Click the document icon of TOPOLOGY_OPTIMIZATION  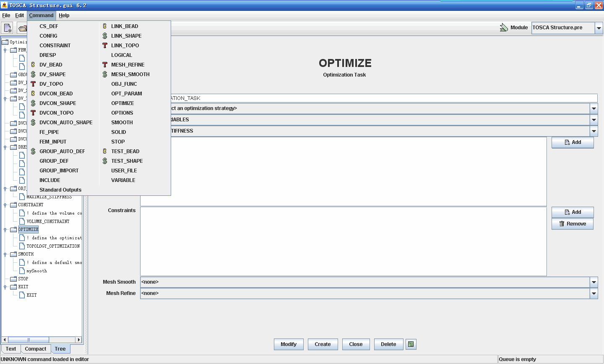(22, 246)
